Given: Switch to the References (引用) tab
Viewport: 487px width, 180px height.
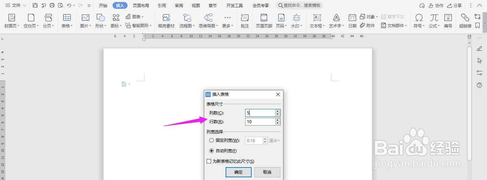Looking at the screenshot, I should click(162, 5).
